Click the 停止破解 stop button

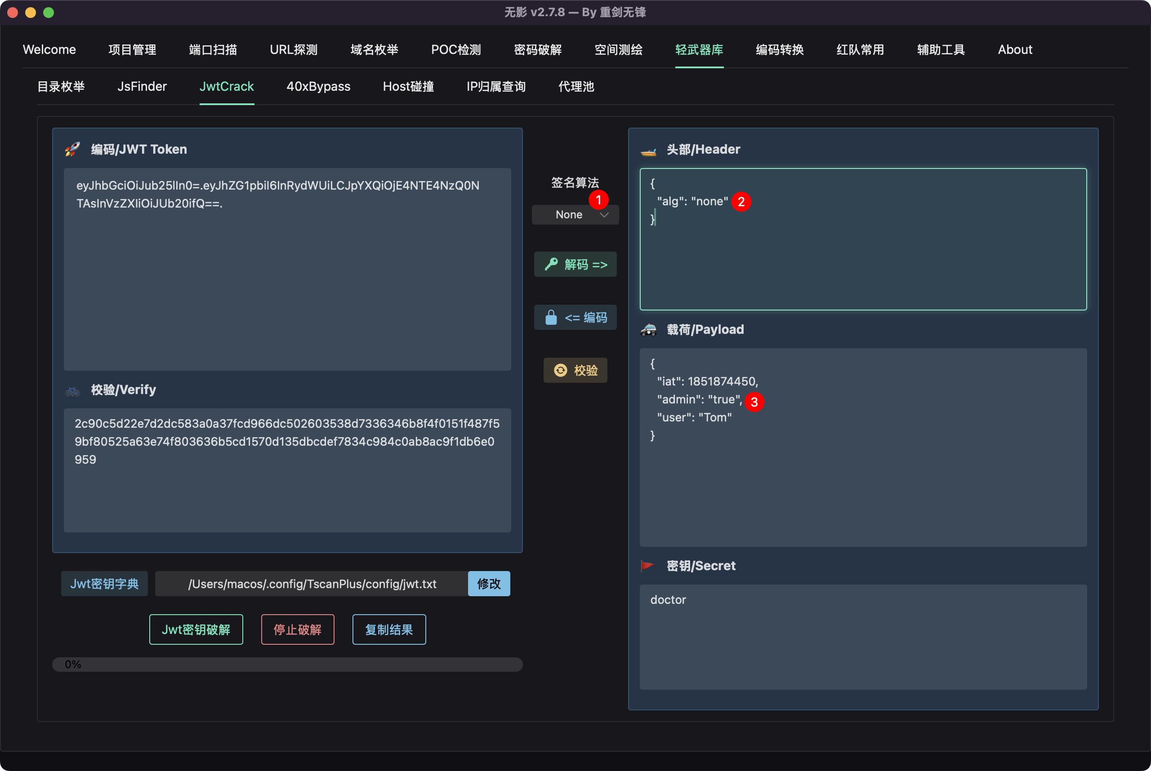click(298, 629)
